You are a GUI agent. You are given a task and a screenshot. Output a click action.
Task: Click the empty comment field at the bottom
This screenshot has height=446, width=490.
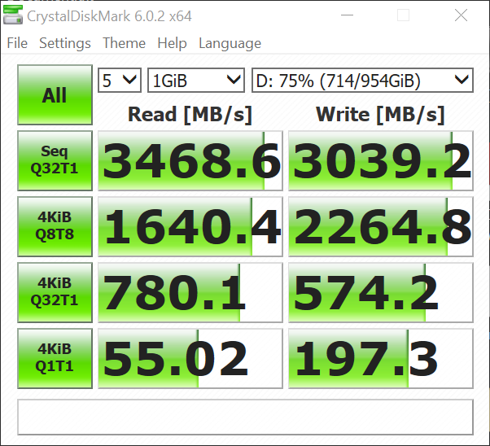tap(245, 417)
